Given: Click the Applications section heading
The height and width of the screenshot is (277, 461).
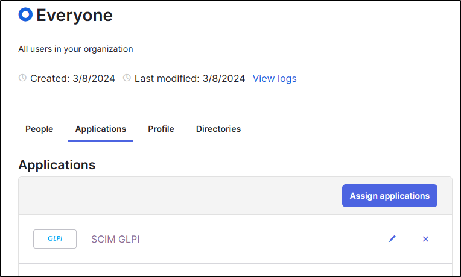Looking at the screenshot, I should (57, 165).
